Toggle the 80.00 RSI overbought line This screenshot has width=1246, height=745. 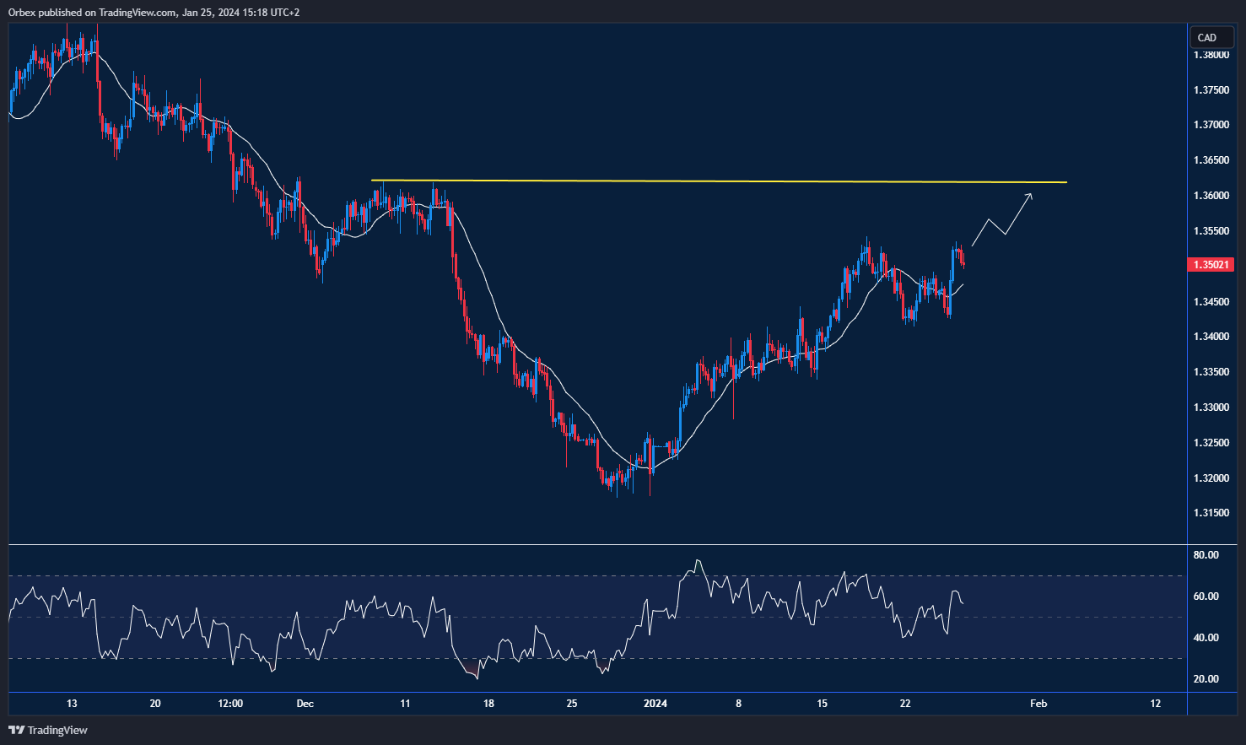coord(1207,554)
